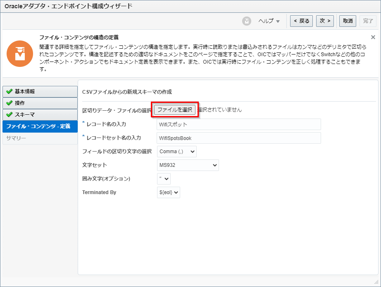Open the Terminated By ${eol} dropdown
Screen dimensions: 381x287
coord(168,192)
